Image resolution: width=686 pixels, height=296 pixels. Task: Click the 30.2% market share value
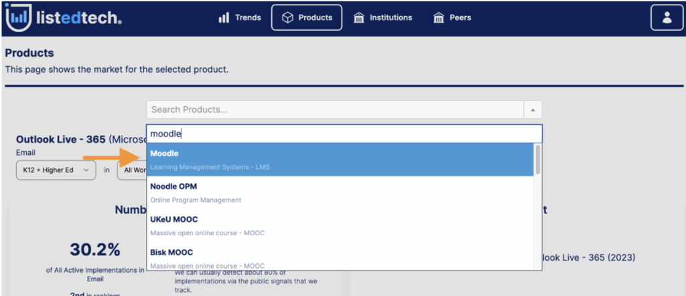(95, 250)
